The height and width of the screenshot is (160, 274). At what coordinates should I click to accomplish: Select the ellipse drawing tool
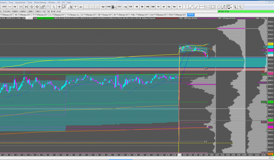click(x=218, y=7)
